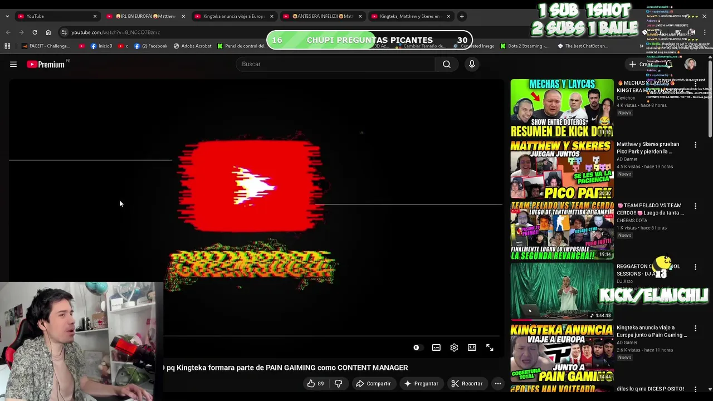Click the Preguntar button
Viewport: 713px width, 401px height.
pyautogui.click(x=421, y=383)
